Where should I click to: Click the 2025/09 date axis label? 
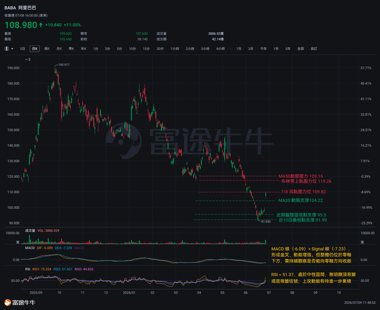click(x=36, y=293)
